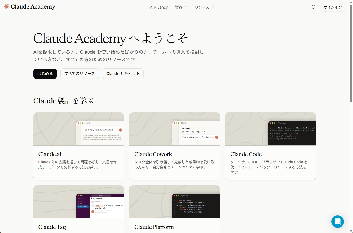Click the サインイン button
The height and width of the screenshot is (233, 353).
pyautogui.click(x=333, y=7)
